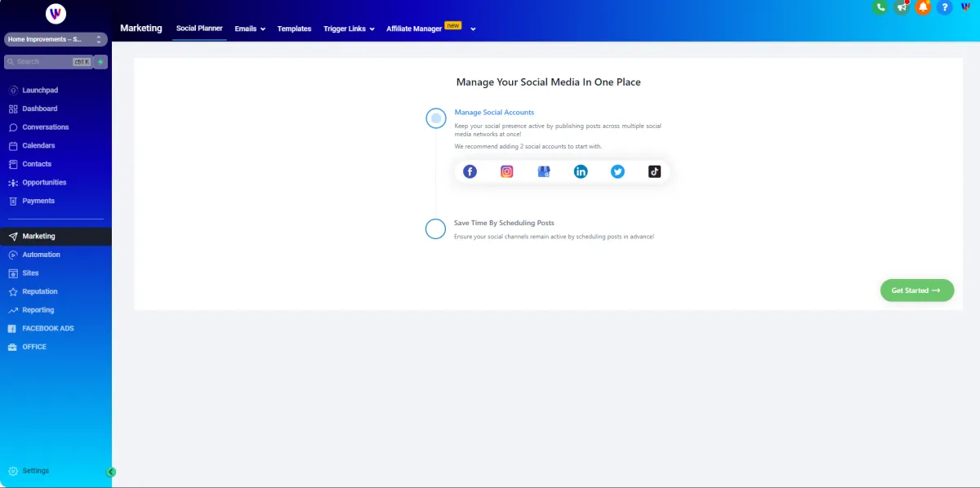Click the LinkedIn social account icon
The height and width of the screenshot is (488, 980).
pyautogui.click(x=581, y=171)
